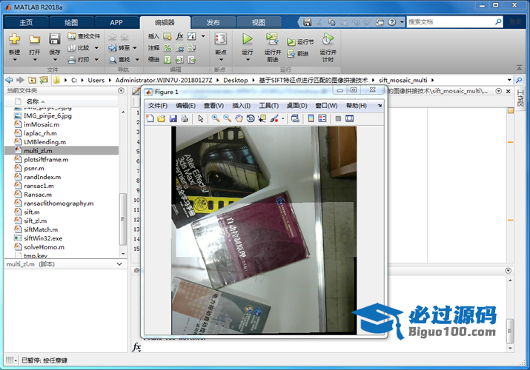Expand the multi_zl.m details panel chevron
The image size is (530, 370).
[x=119, y=264]
